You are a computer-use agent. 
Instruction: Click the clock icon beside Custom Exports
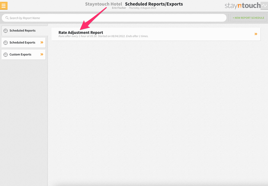(x=6, y=55)
